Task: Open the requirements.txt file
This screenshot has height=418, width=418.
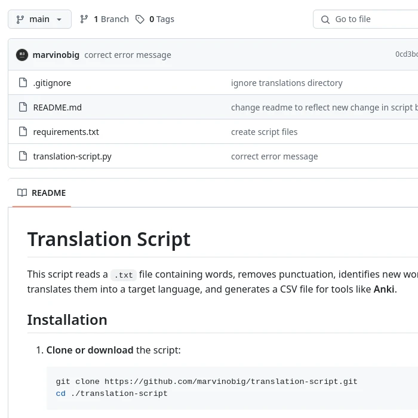Action: [66, 132]
